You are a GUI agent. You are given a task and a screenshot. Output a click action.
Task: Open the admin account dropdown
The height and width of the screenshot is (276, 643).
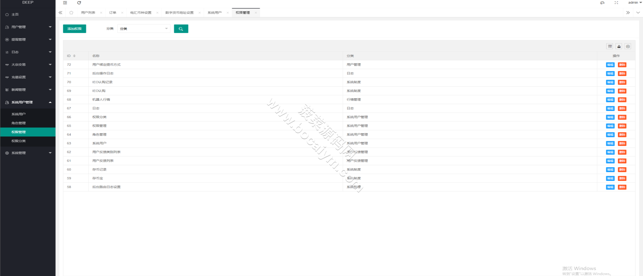(635, 3)
